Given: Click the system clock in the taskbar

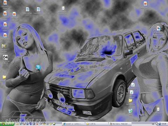Looking at the screenshot, I should tap(164, 124).
